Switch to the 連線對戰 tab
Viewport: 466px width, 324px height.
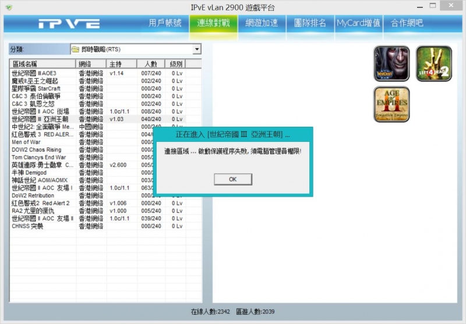click(213, 23)
